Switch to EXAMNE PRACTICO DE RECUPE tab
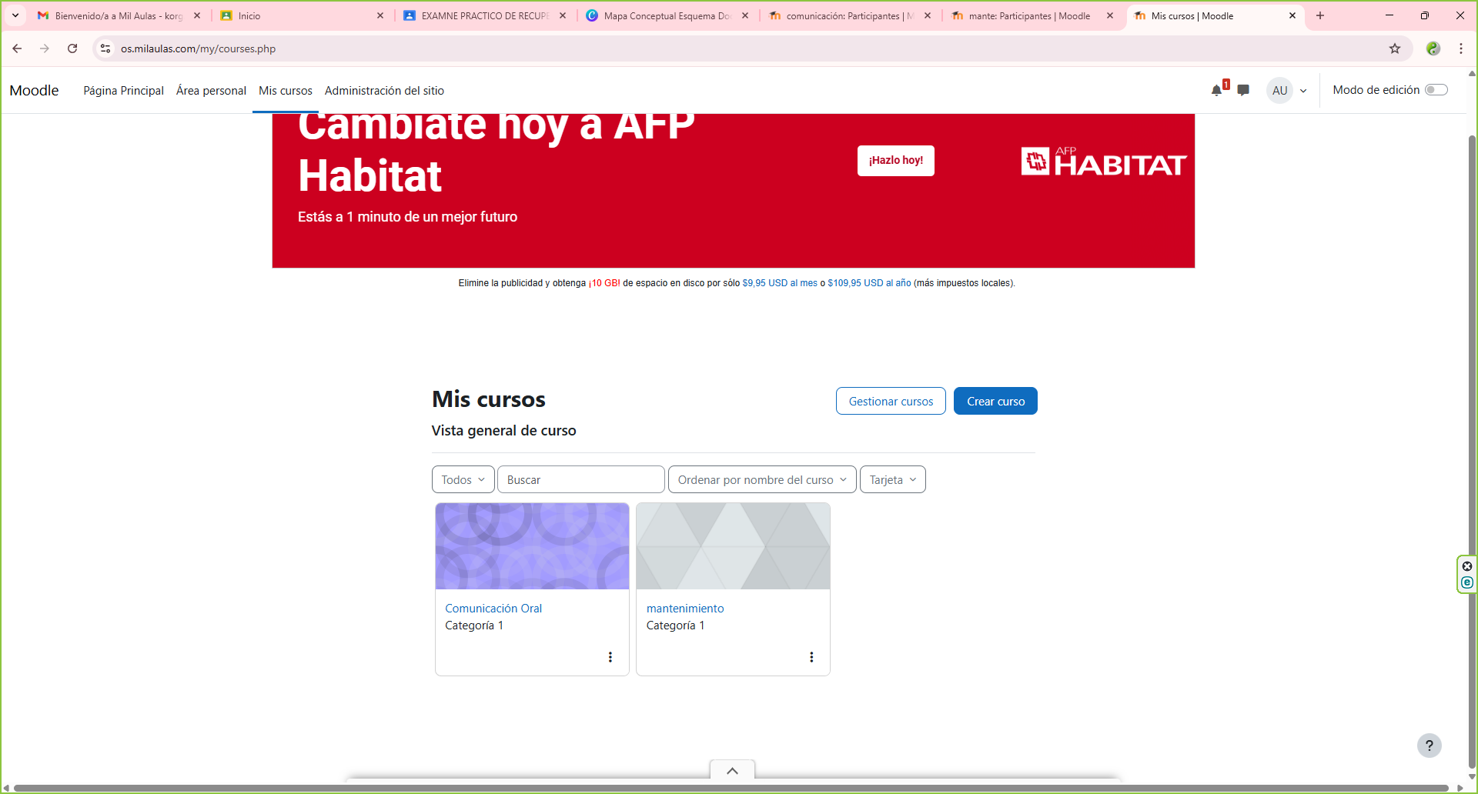This screenshot has height=794, width=1478. click(x=483, y=15)
